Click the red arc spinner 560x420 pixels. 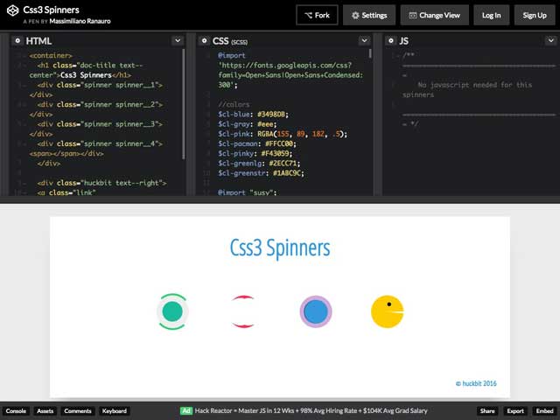coord(242,311)
